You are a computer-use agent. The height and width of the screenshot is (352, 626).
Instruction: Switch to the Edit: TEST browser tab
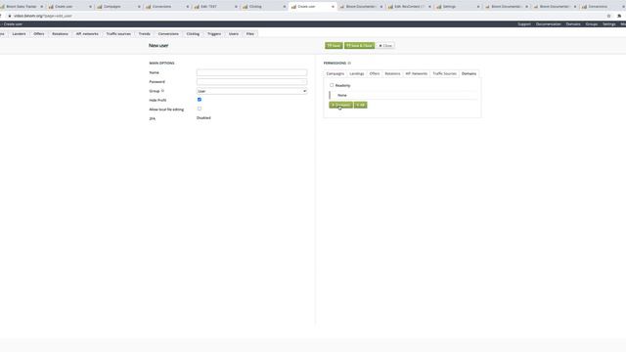point(215,7)
